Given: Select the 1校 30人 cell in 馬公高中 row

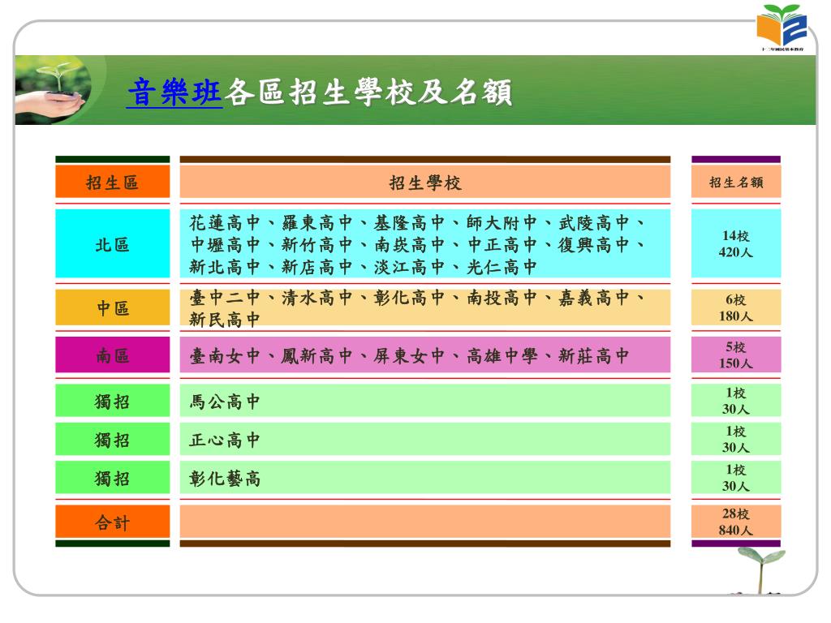Looking at the screenshot, I should point(735,401).
